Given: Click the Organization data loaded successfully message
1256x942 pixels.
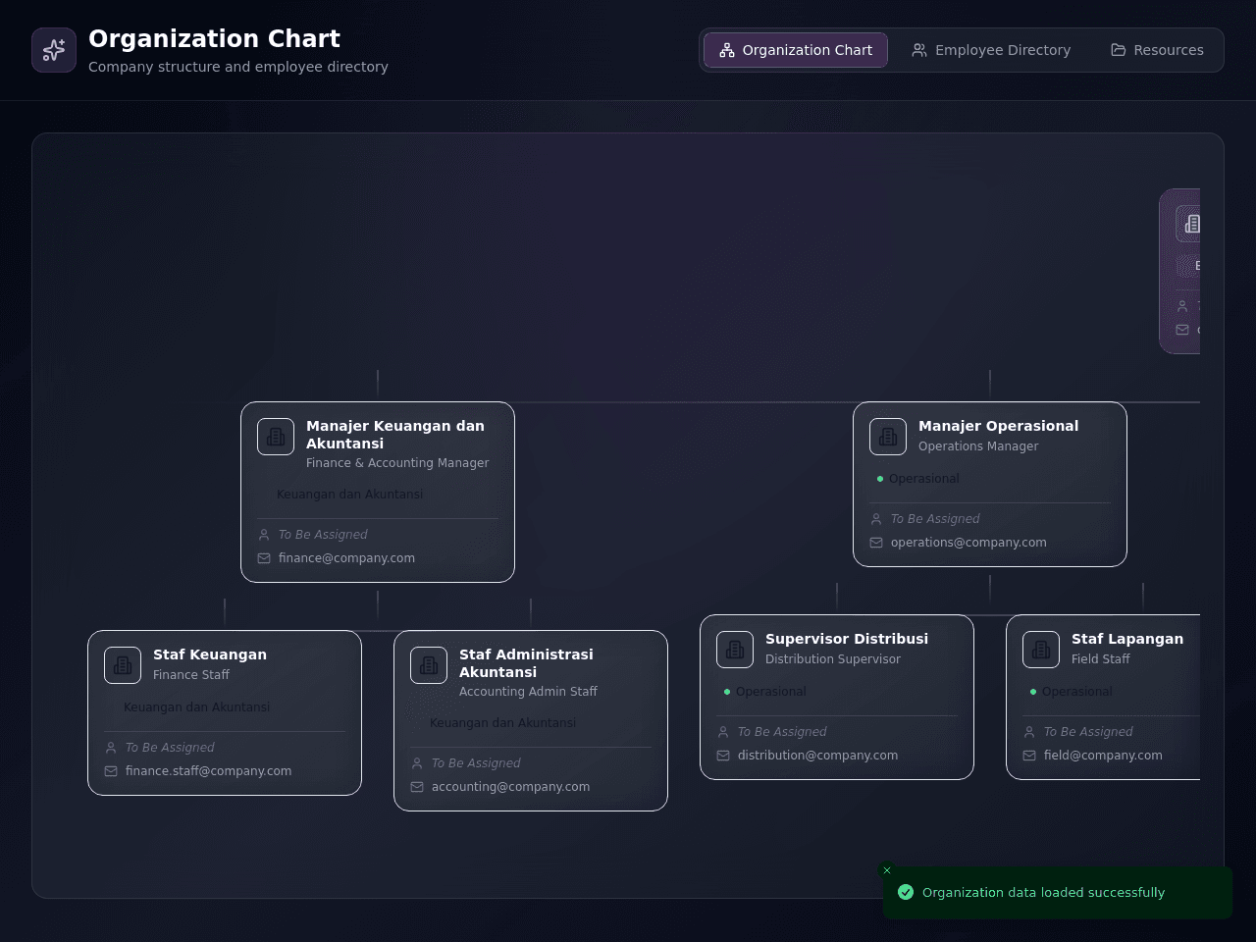Looking at the screenshot, I should [1043, 893].
